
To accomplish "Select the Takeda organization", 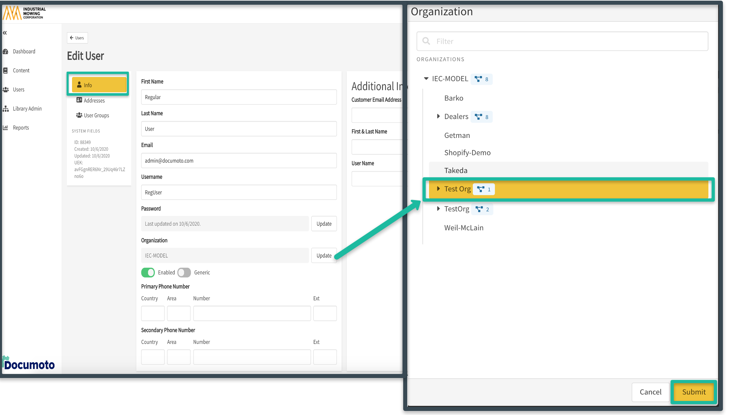I will [x=456, y=171].
